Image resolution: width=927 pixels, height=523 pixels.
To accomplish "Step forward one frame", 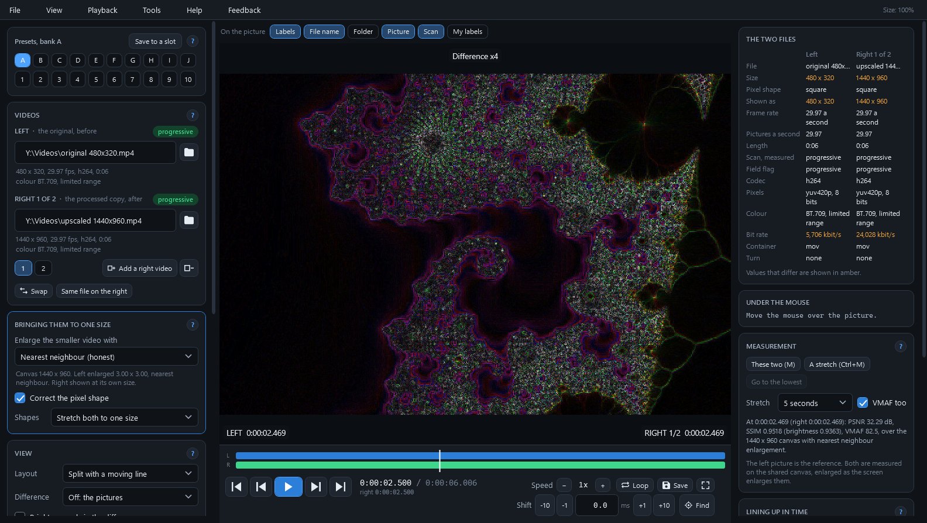I will [315, 487].
